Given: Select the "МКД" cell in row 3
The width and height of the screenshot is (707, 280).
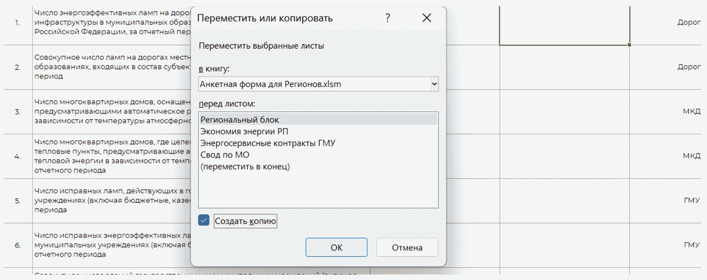Looking at the screenshot, I should 691,111.
